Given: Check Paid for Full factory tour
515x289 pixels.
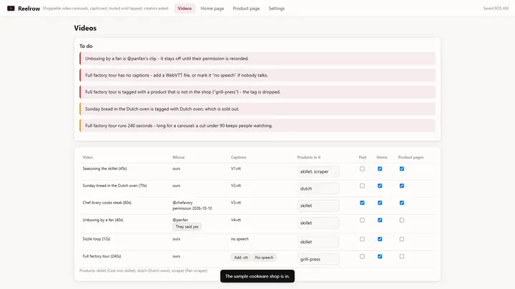Looking at the screenshot, I should [362, 257].
